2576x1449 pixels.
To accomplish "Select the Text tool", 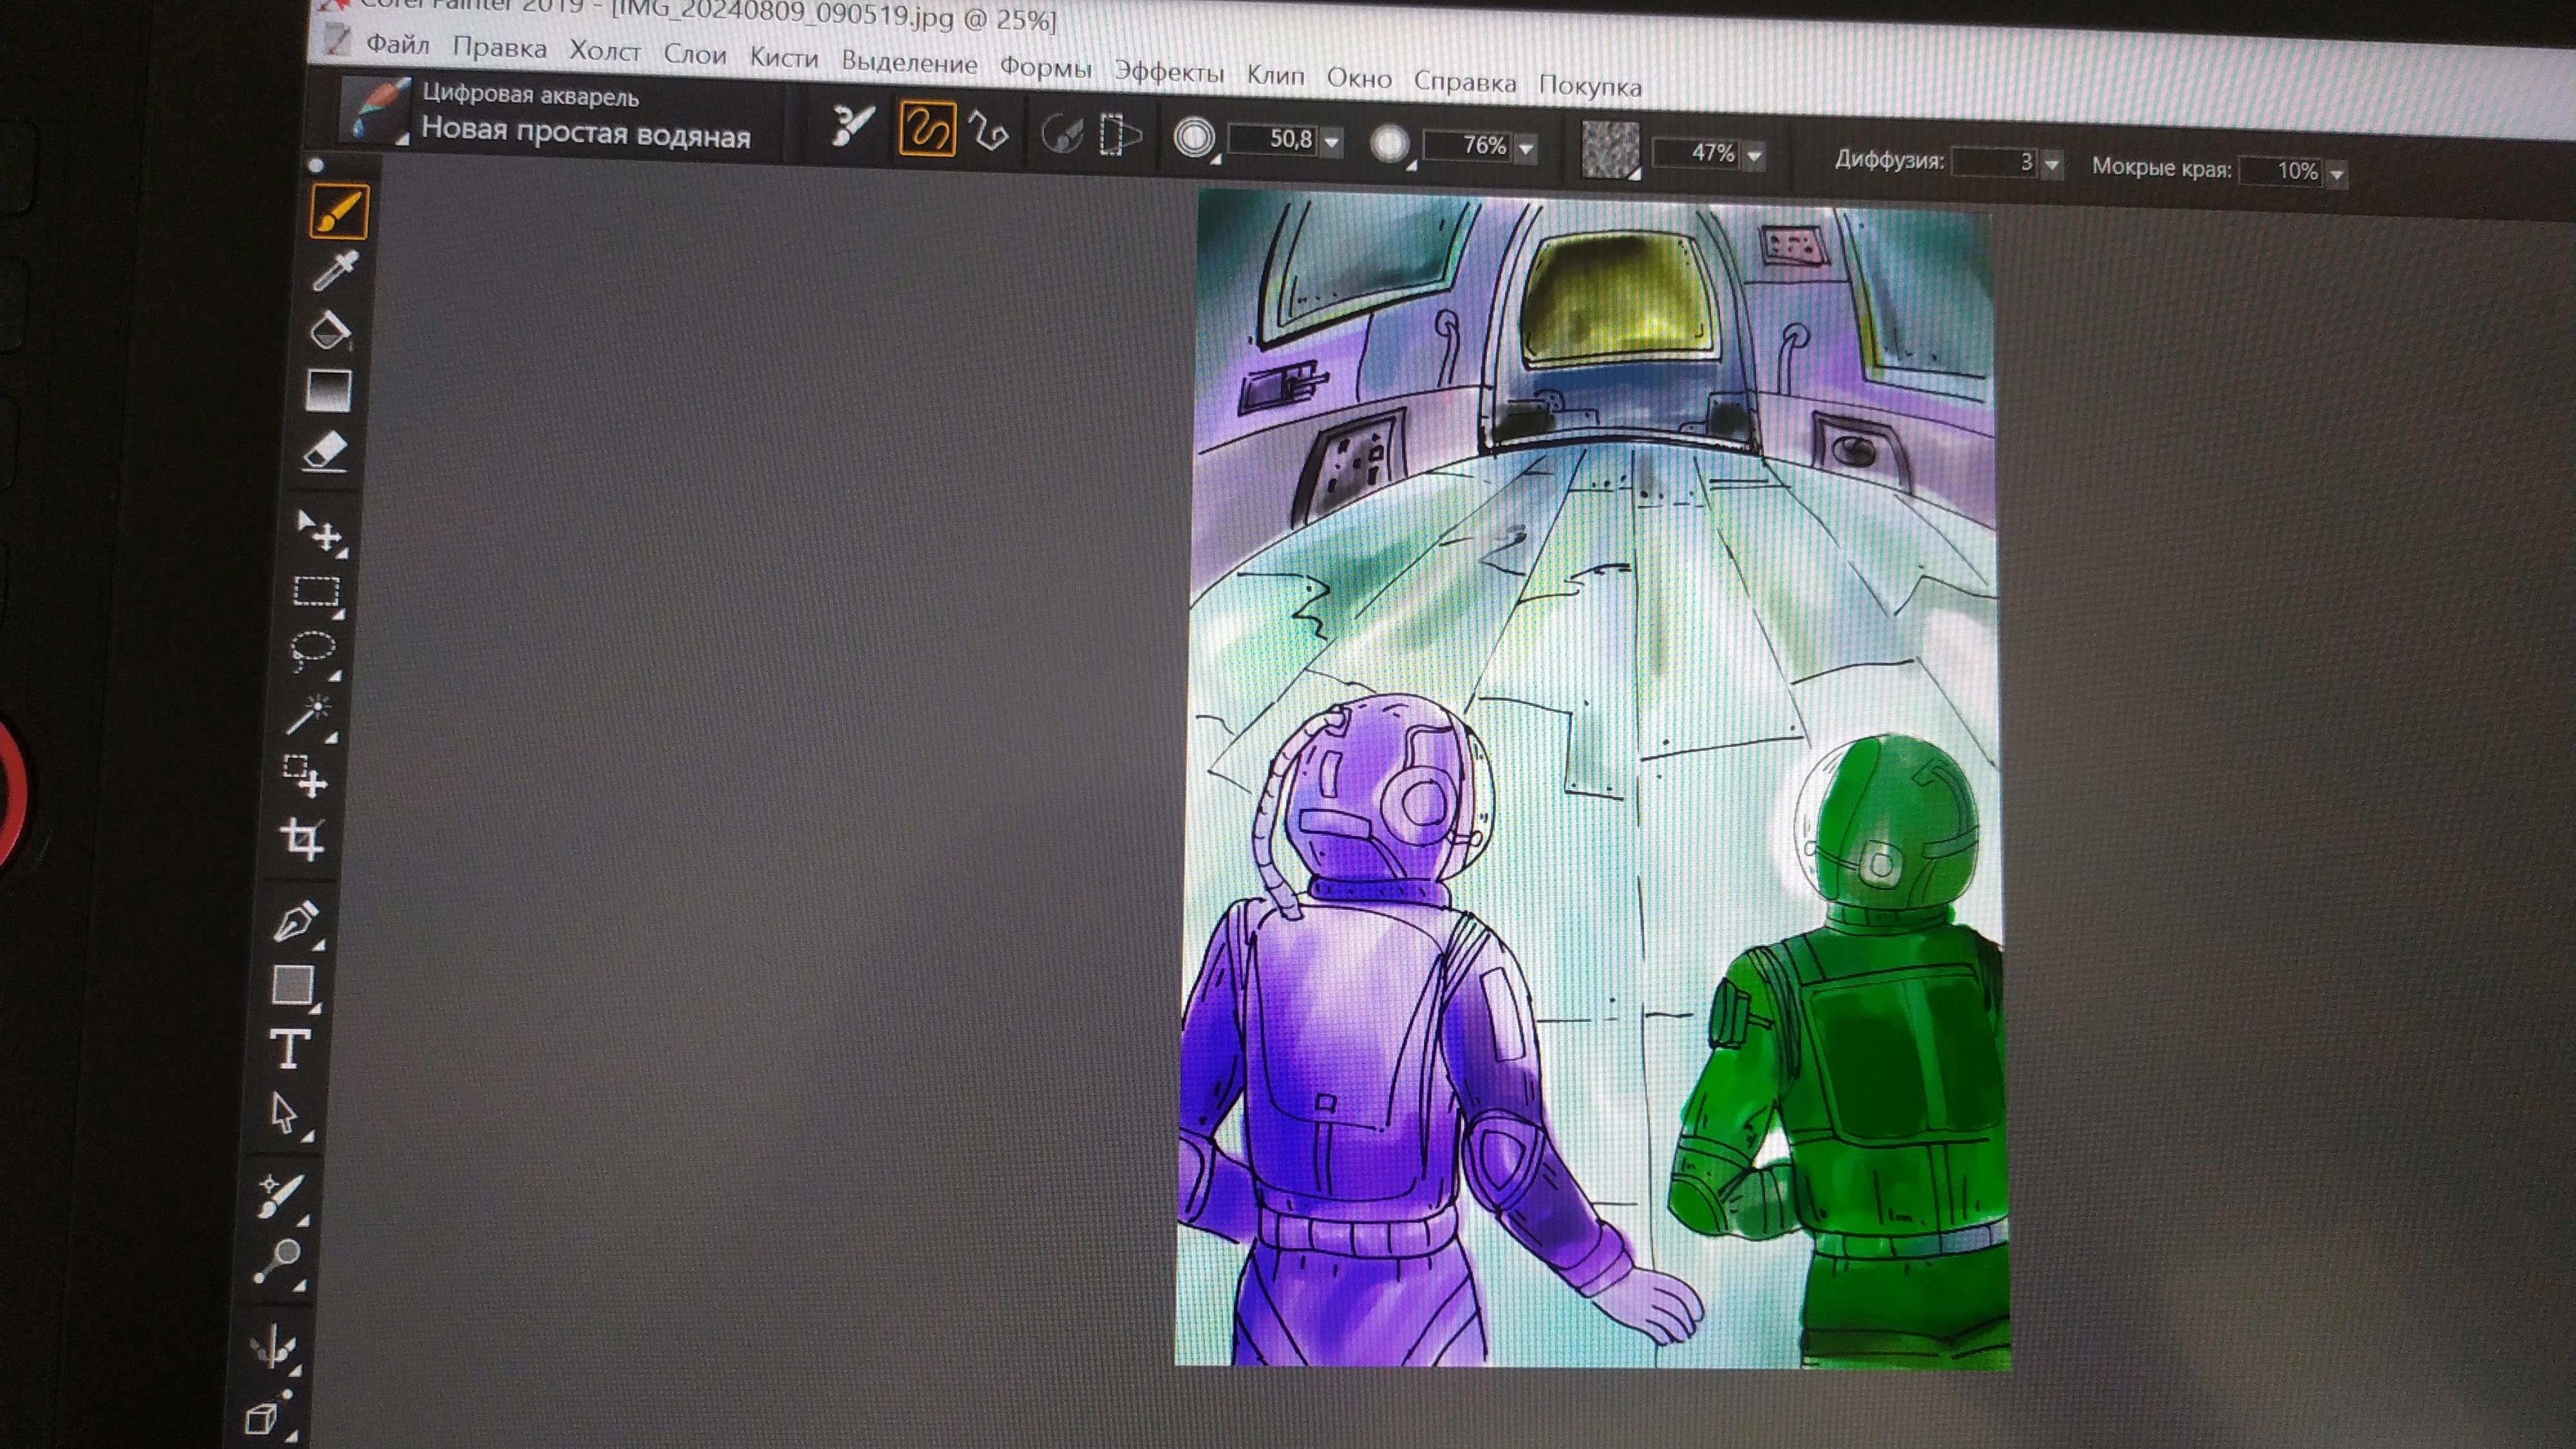I will [290, 1050].
